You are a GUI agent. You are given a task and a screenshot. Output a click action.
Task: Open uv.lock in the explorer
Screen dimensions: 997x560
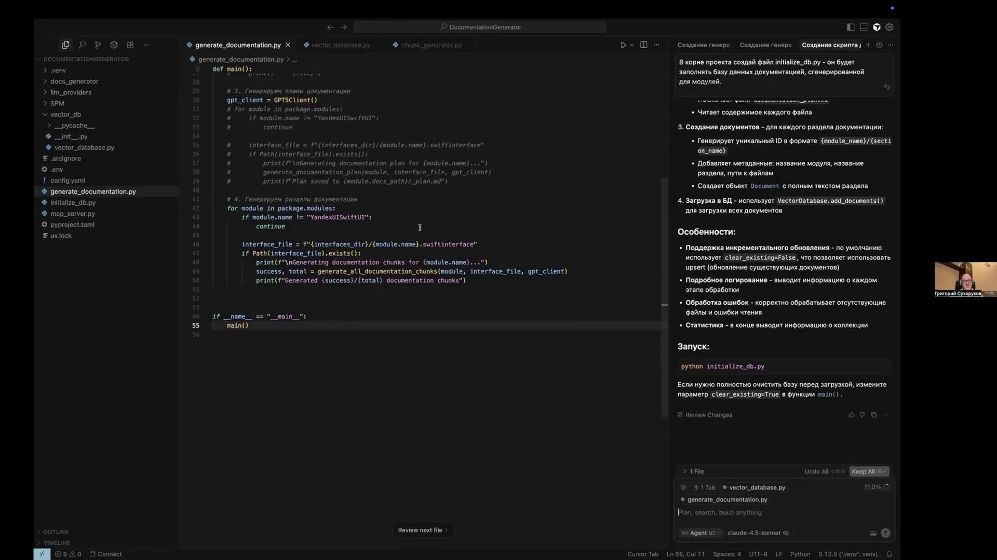click(61, 236)
